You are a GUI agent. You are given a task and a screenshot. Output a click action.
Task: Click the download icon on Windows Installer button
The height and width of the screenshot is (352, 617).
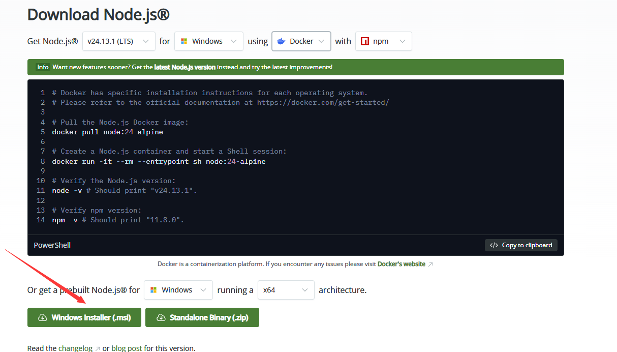(43, 317)
